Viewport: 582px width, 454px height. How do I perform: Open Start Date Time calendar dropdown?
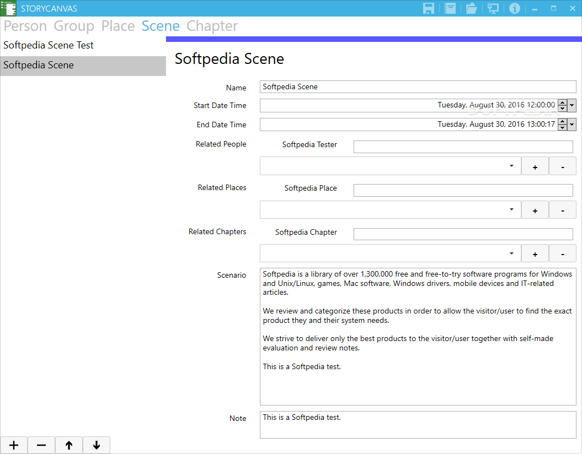tap(572, 105)
